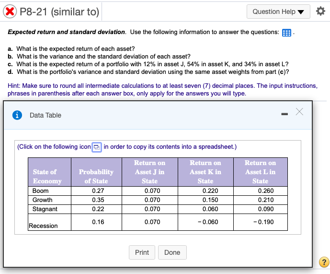Click question d about portfolio variance
This screenshot has width=330, height=274.
coord(148,72)
